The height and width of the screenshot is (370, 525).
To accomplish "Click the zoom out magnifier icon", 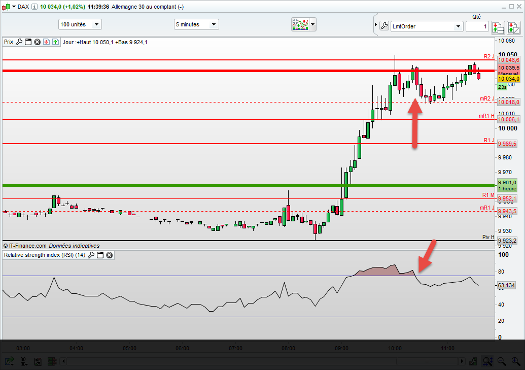I will [502, 361].
